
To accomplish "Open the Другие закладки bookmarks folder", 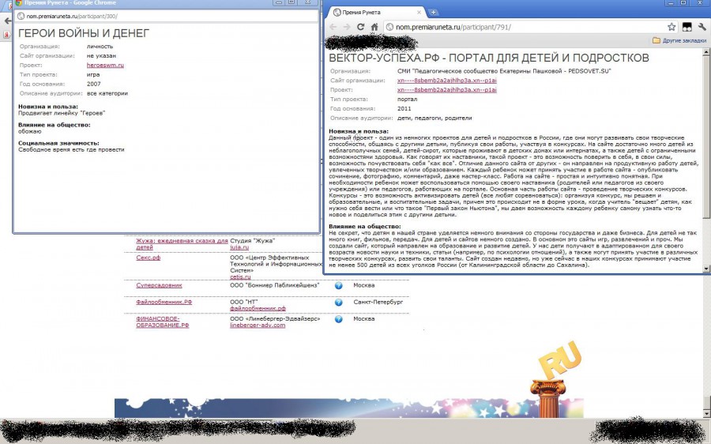I will pos(679,40).
